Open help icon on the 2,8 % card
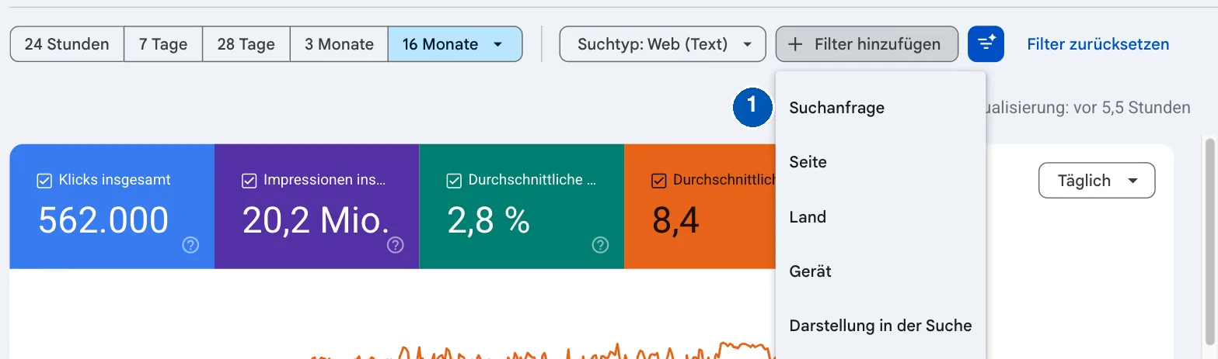 (x=600, y=245)
